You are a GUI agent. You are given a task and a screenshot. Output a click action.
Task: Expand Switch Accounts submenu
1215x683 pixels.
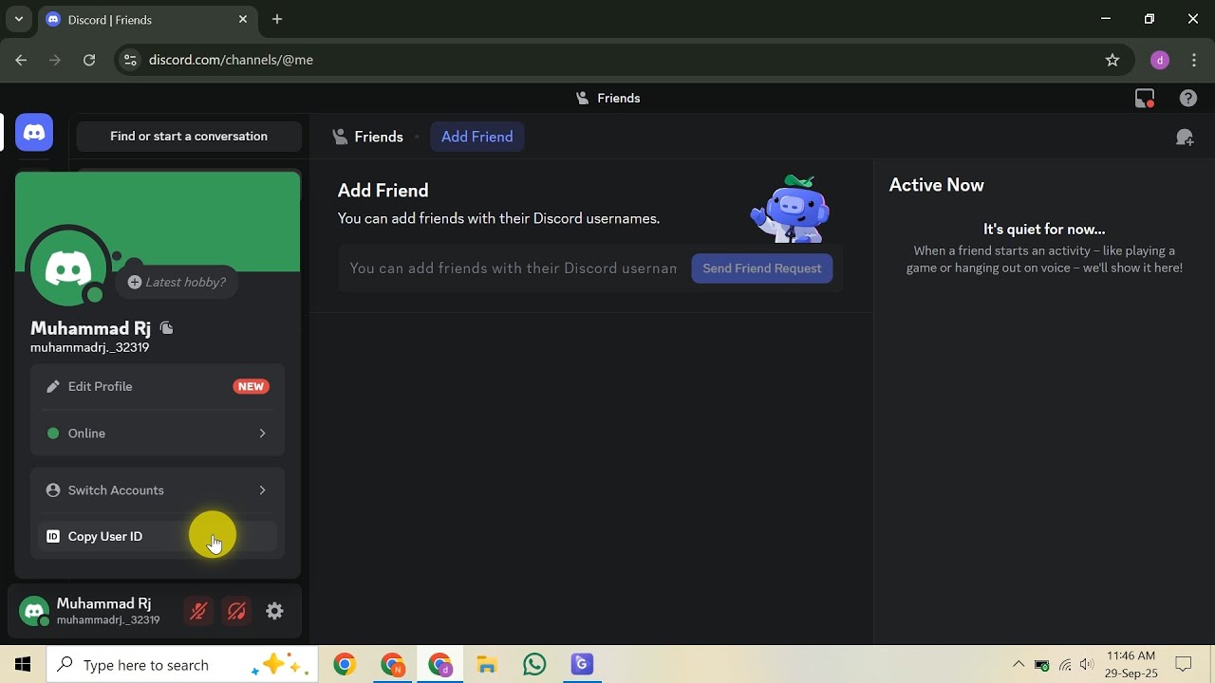(x=158, y=490)
